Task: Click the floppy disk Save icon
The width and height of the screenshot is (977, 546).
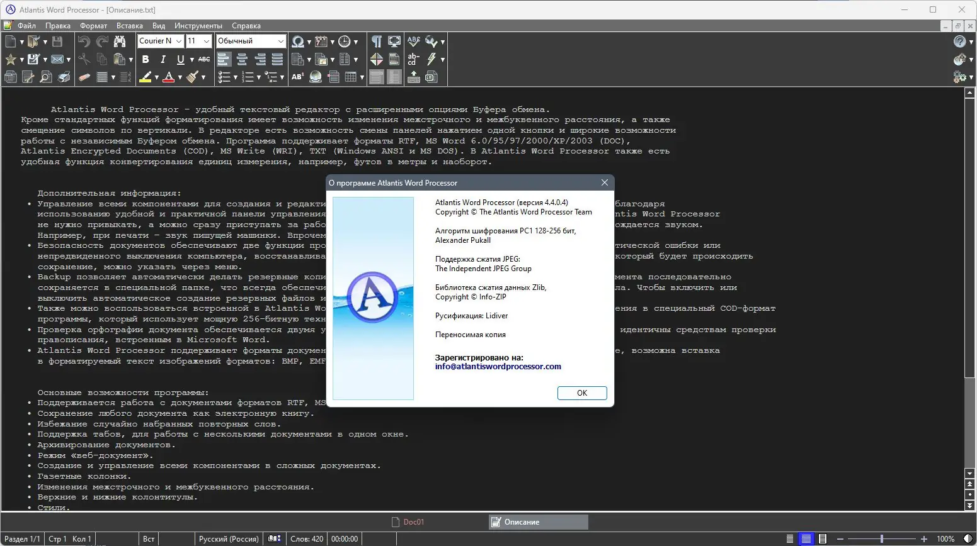Action: [57, 42]
